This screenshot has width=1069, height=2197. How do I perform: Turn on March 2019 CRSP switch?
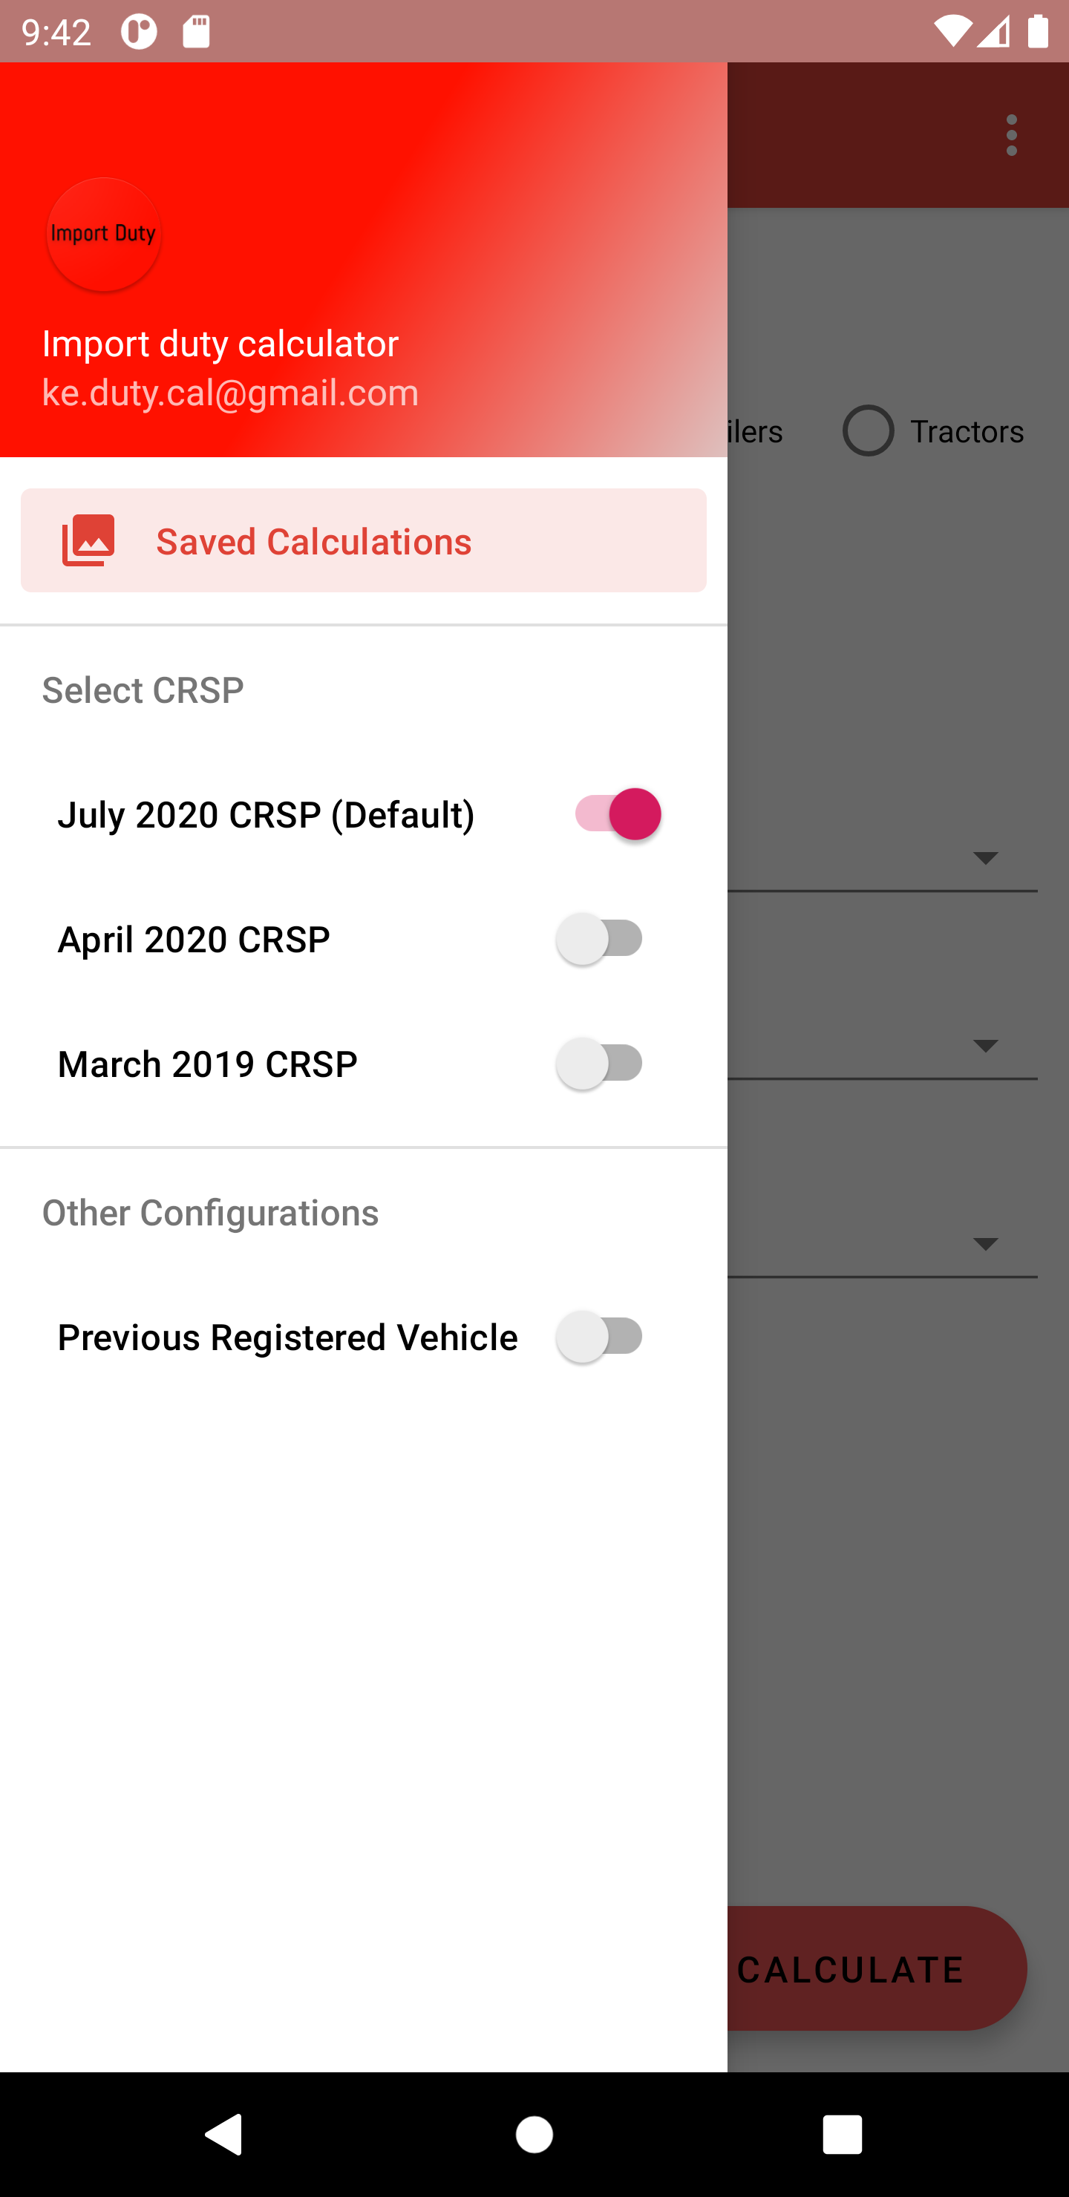click(600, 1064)
